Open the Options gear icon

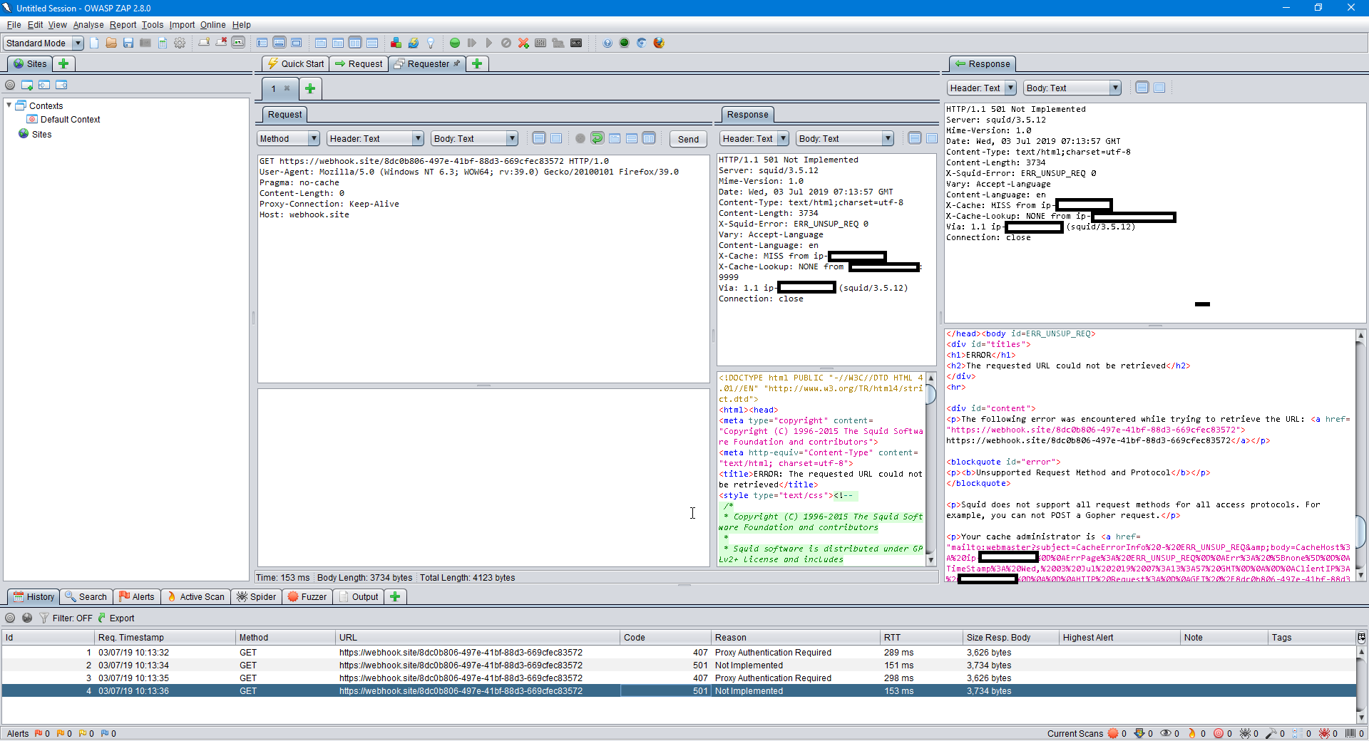(x=180, y=43)
